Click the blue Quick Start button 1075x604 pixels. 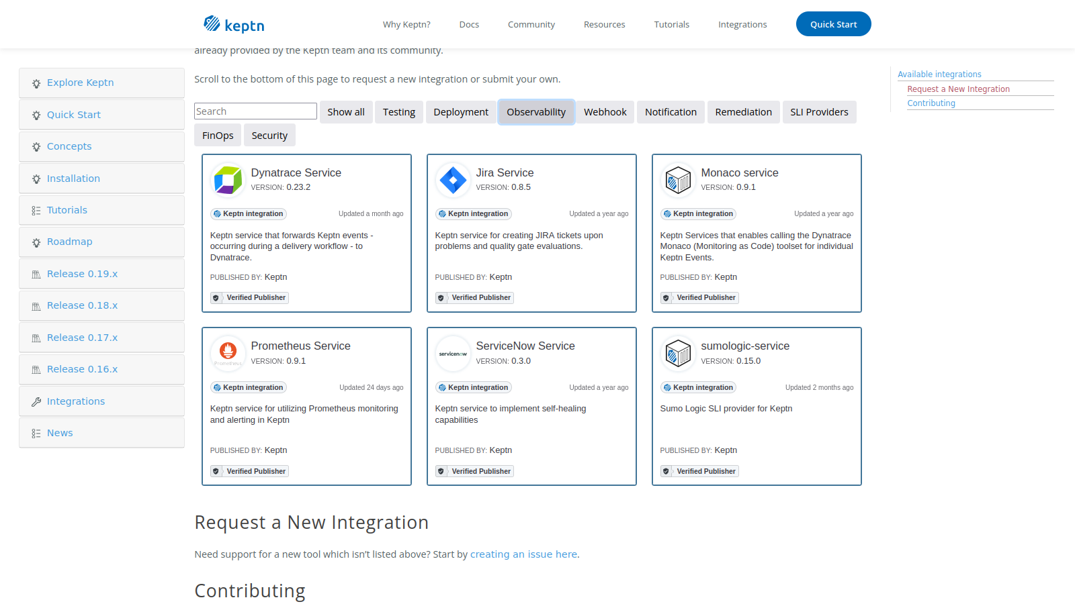[x=833, y=24]
